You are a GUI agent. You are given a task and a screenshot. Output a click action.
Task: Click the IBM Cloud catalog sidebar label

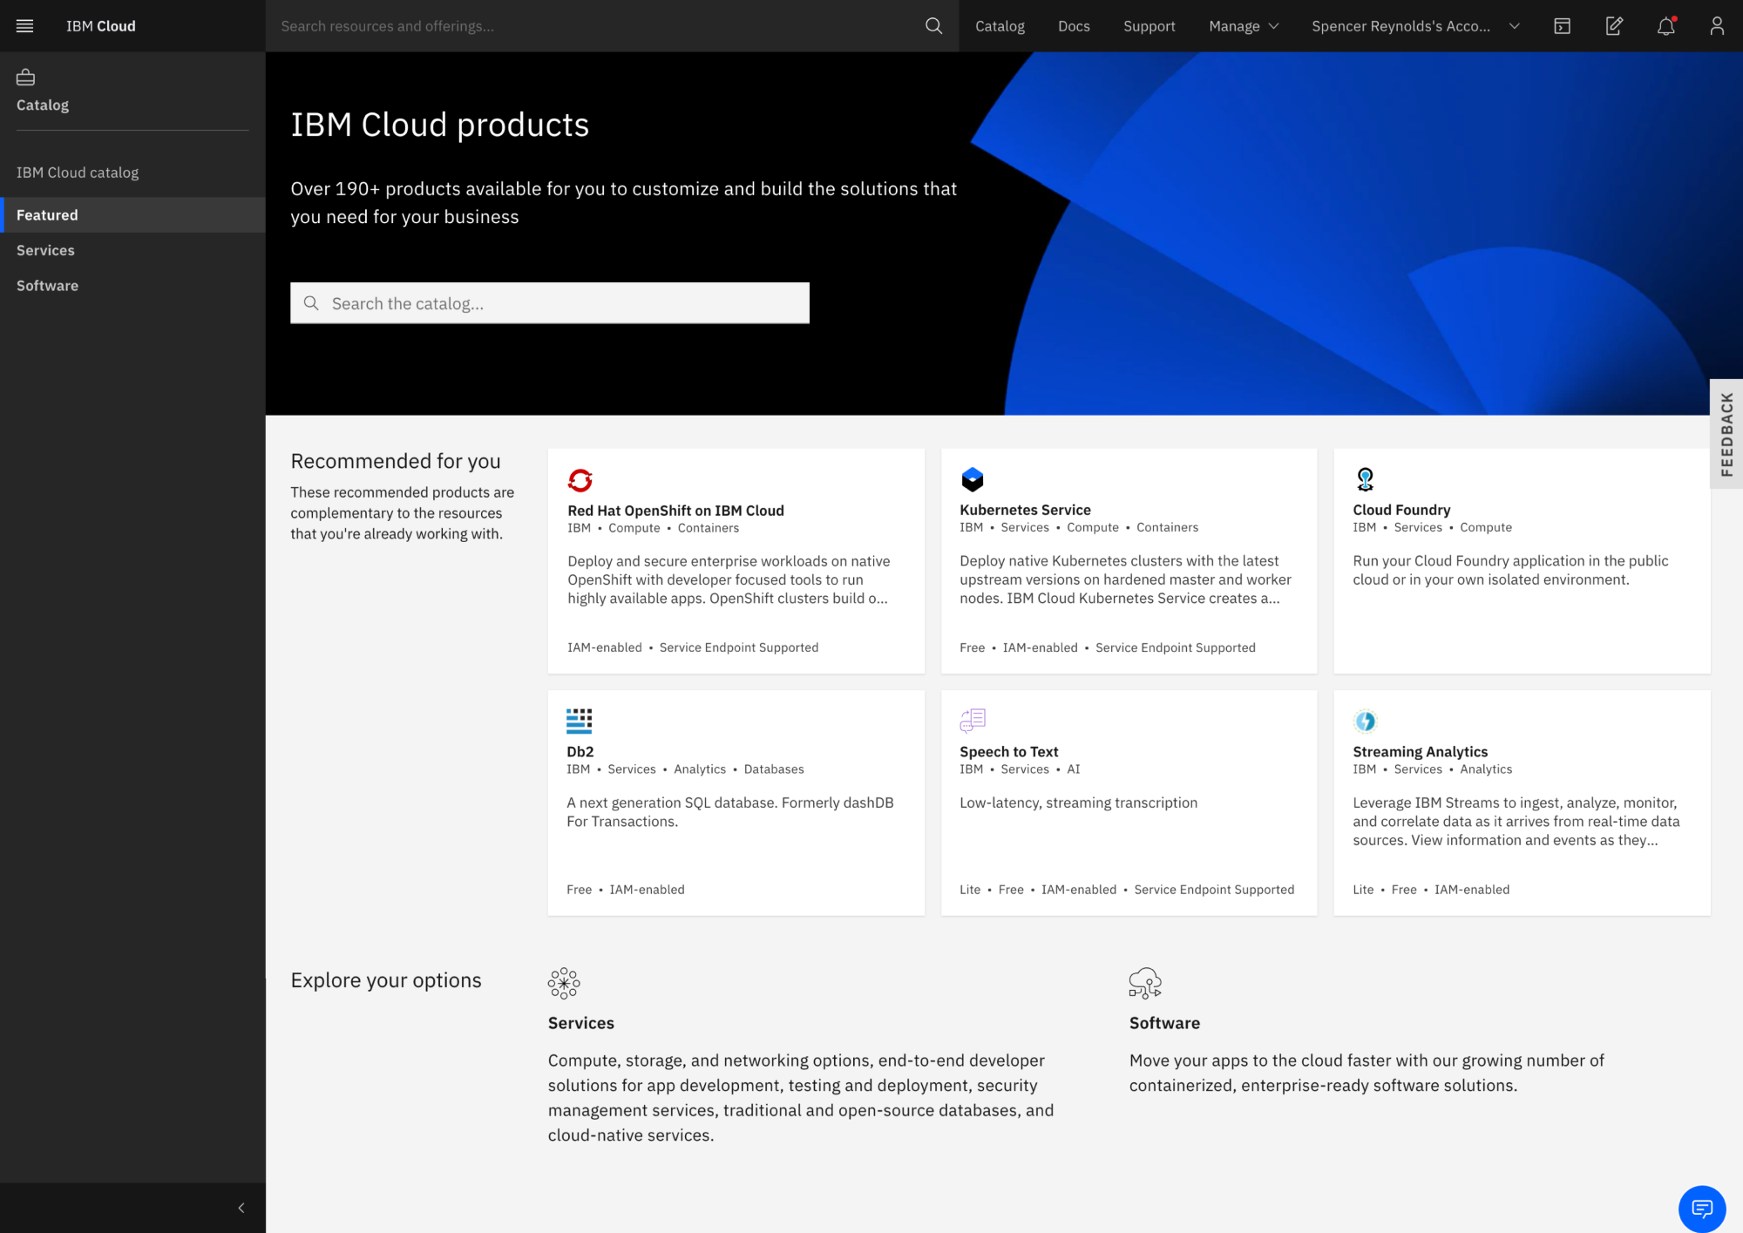coord(78,173)
